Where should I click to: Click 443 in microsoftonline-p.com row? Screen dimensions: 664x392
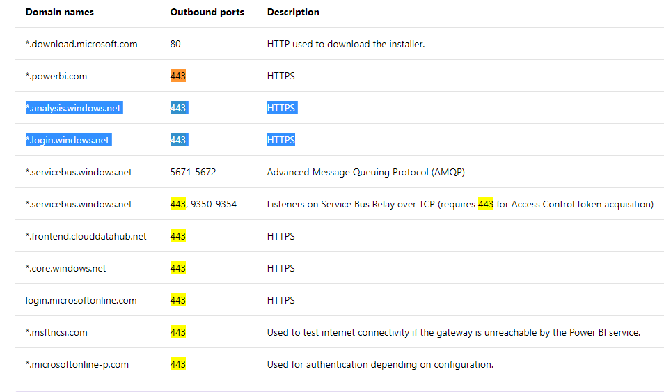point(178,364)
